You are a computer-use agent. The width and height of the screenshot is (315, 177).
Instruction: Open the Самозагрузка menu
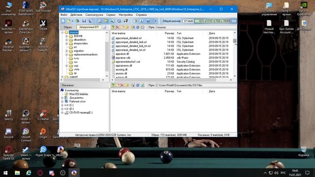(94, 15)
